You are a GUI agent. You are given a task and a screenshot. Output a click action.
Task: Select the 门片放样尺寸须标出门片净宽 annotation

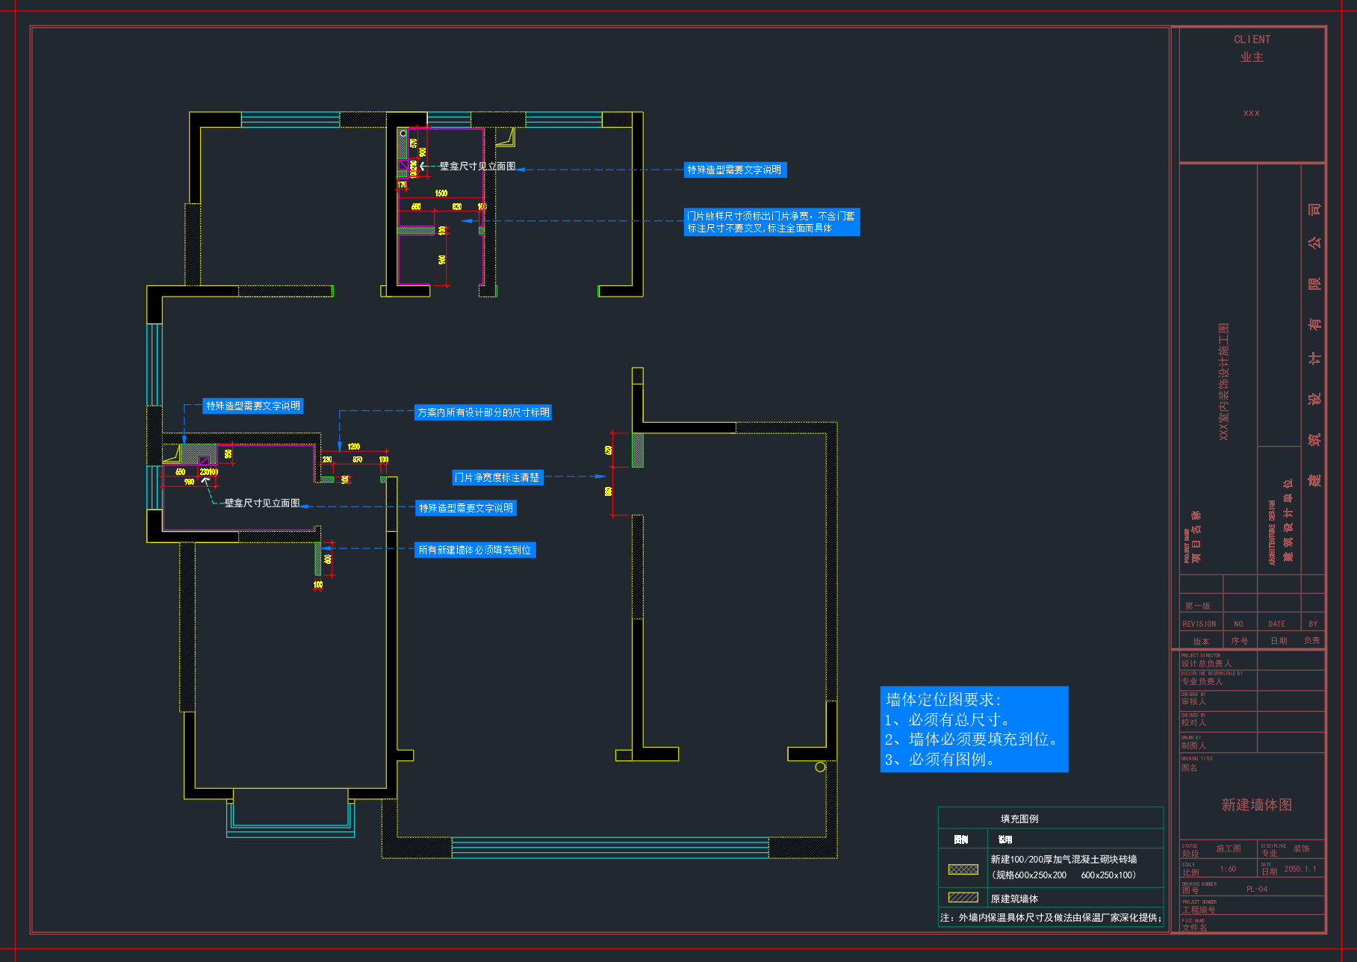pyautogui.click(x=771, y=222)
